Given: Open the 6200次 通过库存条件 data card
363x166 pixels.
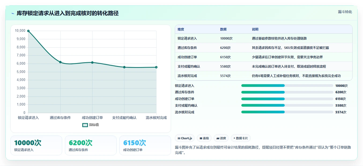Looking at the screenshot, I should 91,145.
